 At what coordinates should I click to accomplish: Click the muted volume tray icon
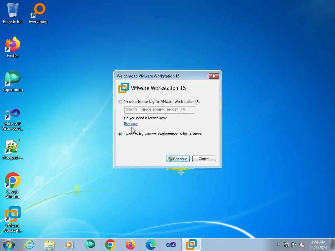[302, 245]
